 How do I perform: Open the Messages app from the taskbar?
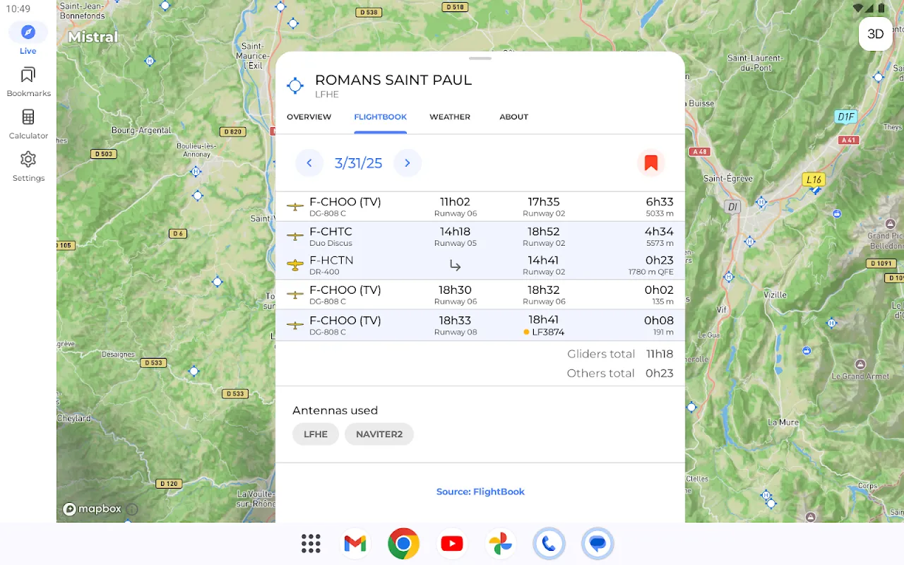pos(597,544)
